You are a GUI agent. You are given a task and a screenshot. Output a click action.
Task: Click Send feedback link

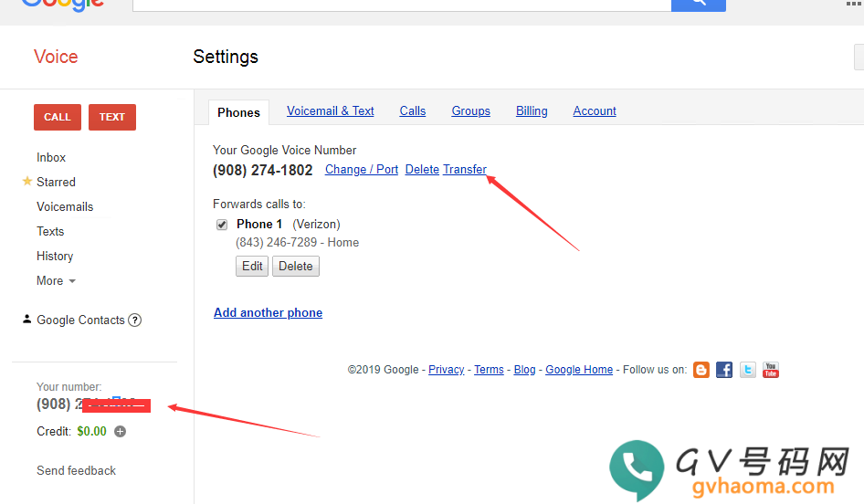click(76, 471)
